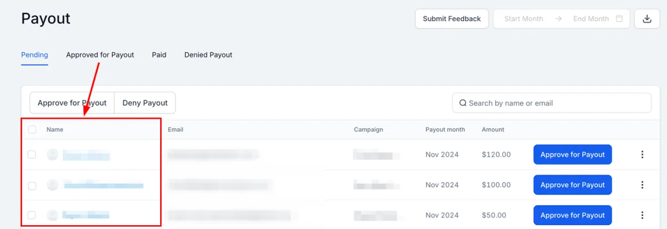Click the download export icon button
667x229 pixels.
(x=647, y=19)
